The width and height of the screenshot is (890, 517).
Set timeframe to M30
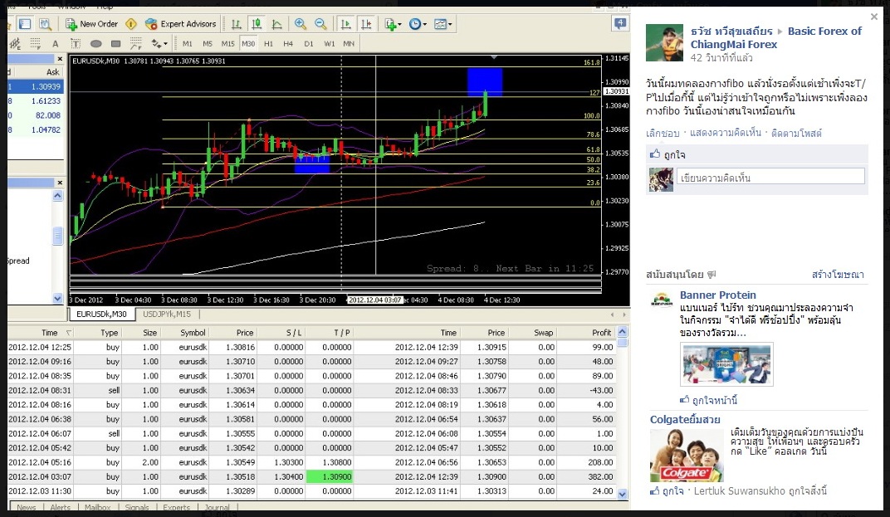[248, 44]
